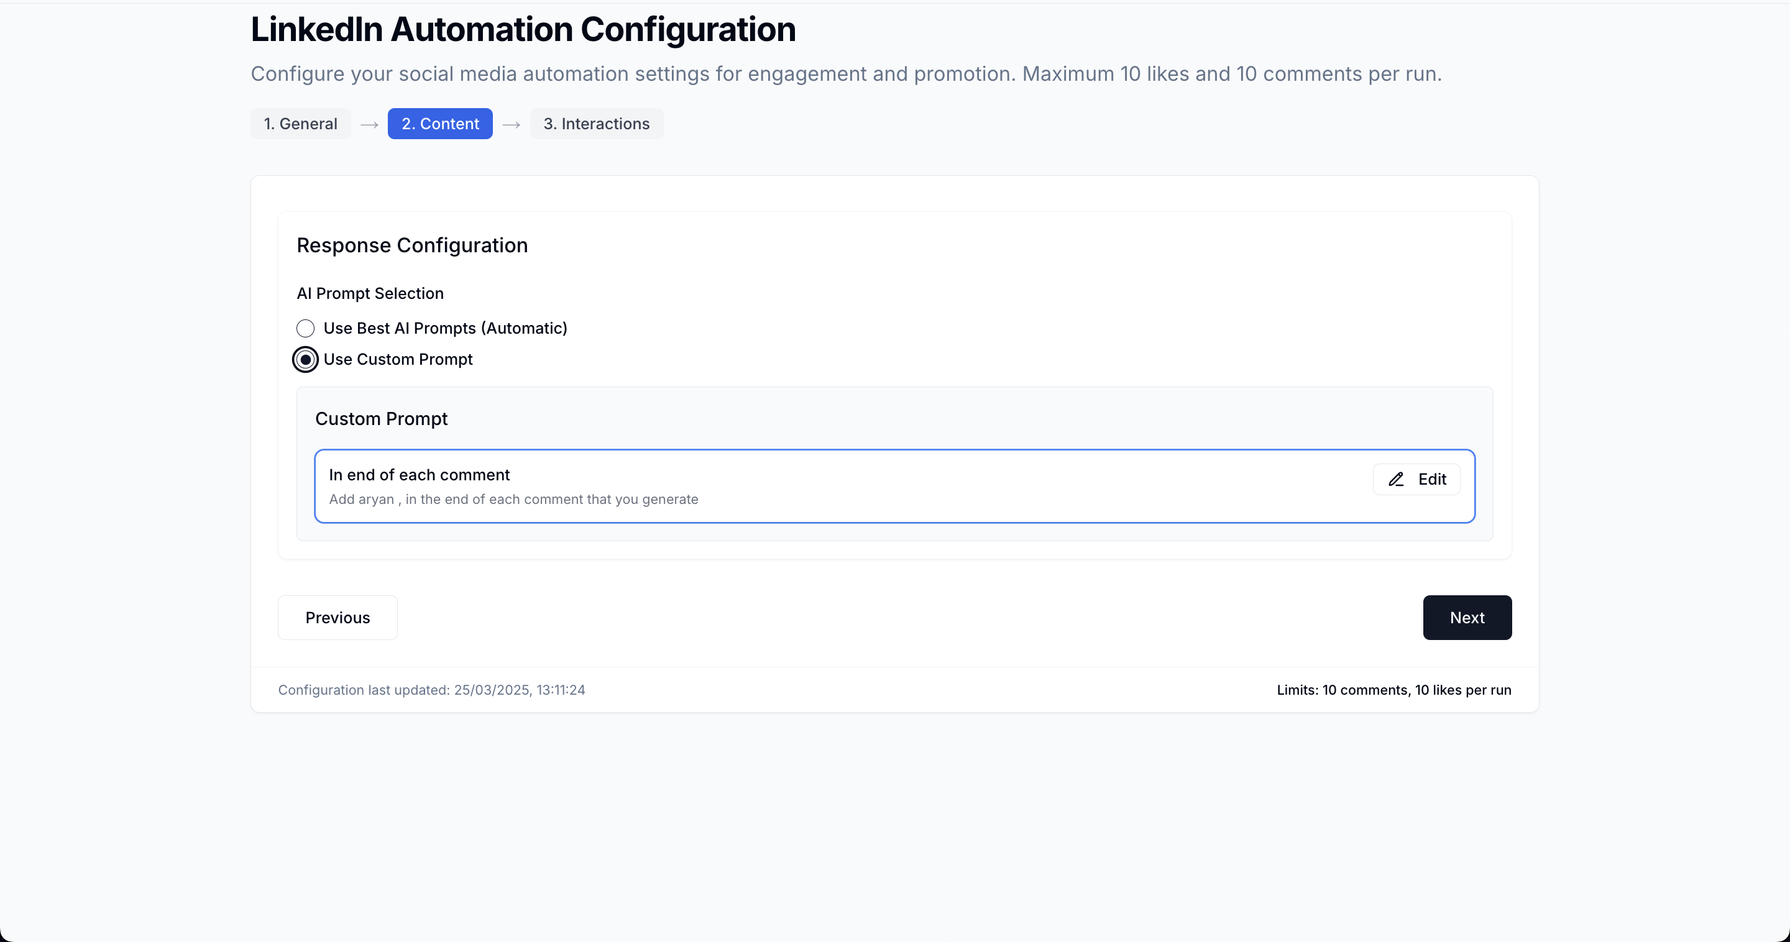Click the Next button
This screenshot has height=942, width=1790.
pos(1467,618)
